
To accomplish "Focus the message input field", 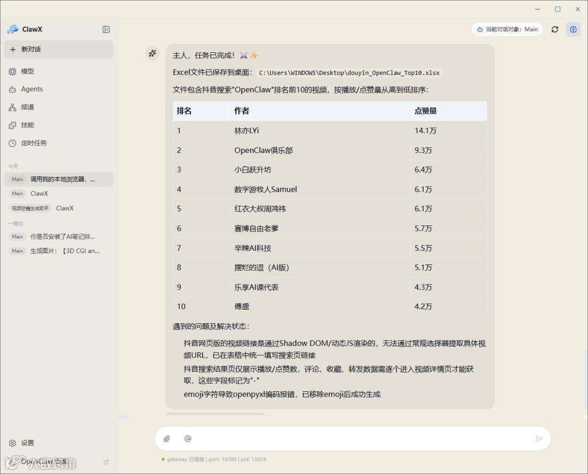I will point(352,439).
